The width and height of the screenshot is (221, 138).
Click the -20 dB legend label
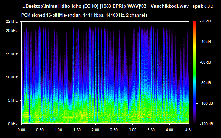(205, 21)
